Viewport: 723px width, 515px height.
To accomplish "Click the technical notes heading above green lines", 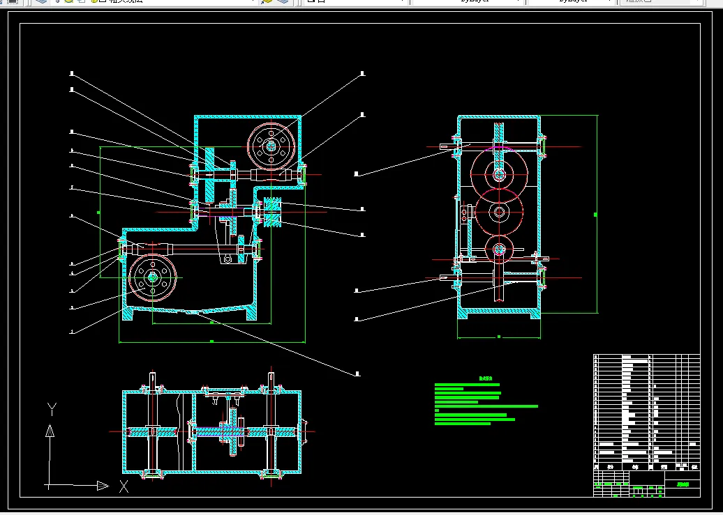I will click(x=486, y=378).
